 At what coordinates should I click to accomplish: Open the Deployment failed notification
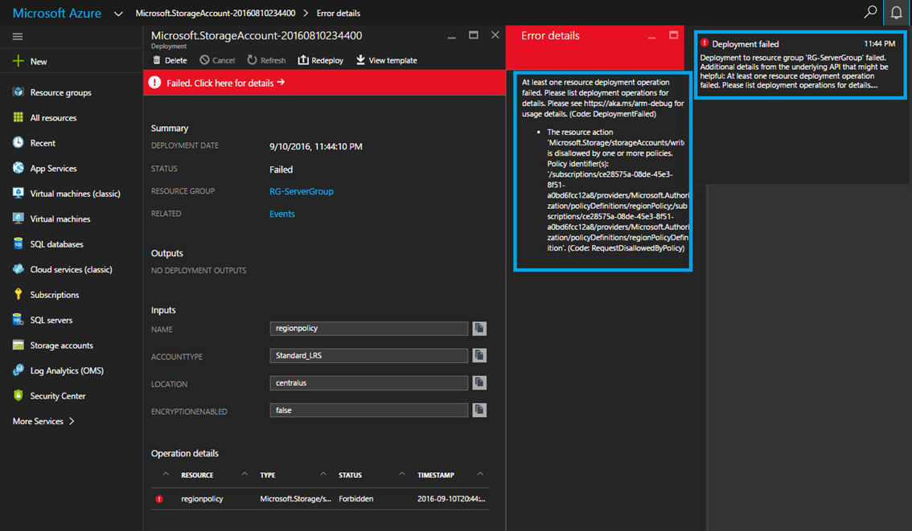pos(800,65)
